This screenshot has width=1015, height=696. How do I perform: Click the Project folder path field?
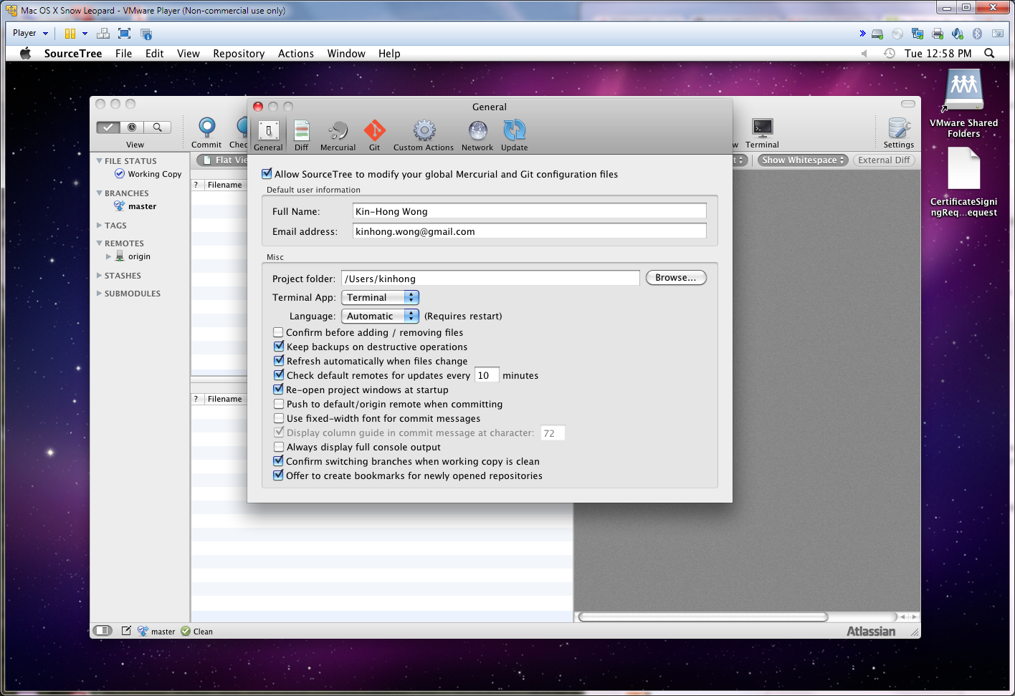[x=490, y=279]
